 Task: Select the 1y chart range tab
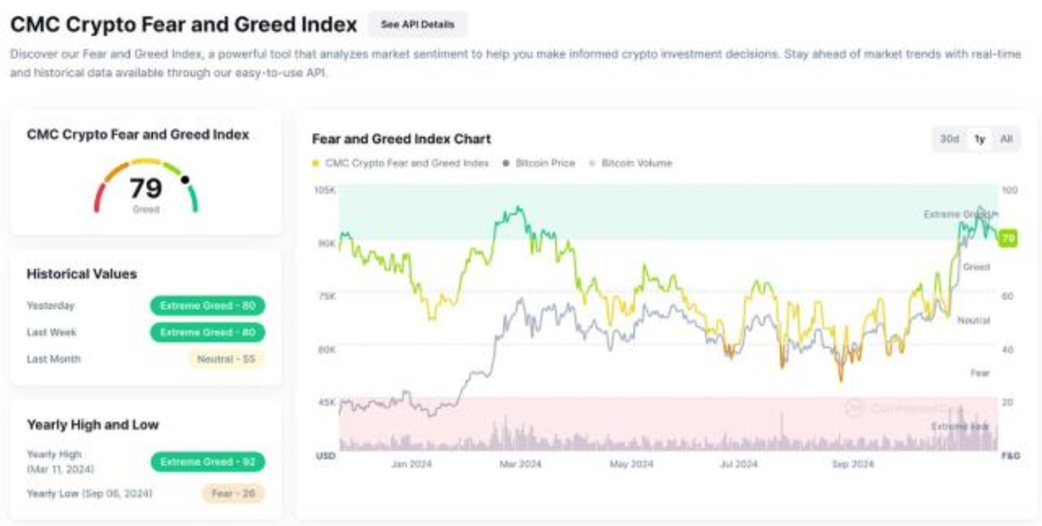(x=980, y=139)
